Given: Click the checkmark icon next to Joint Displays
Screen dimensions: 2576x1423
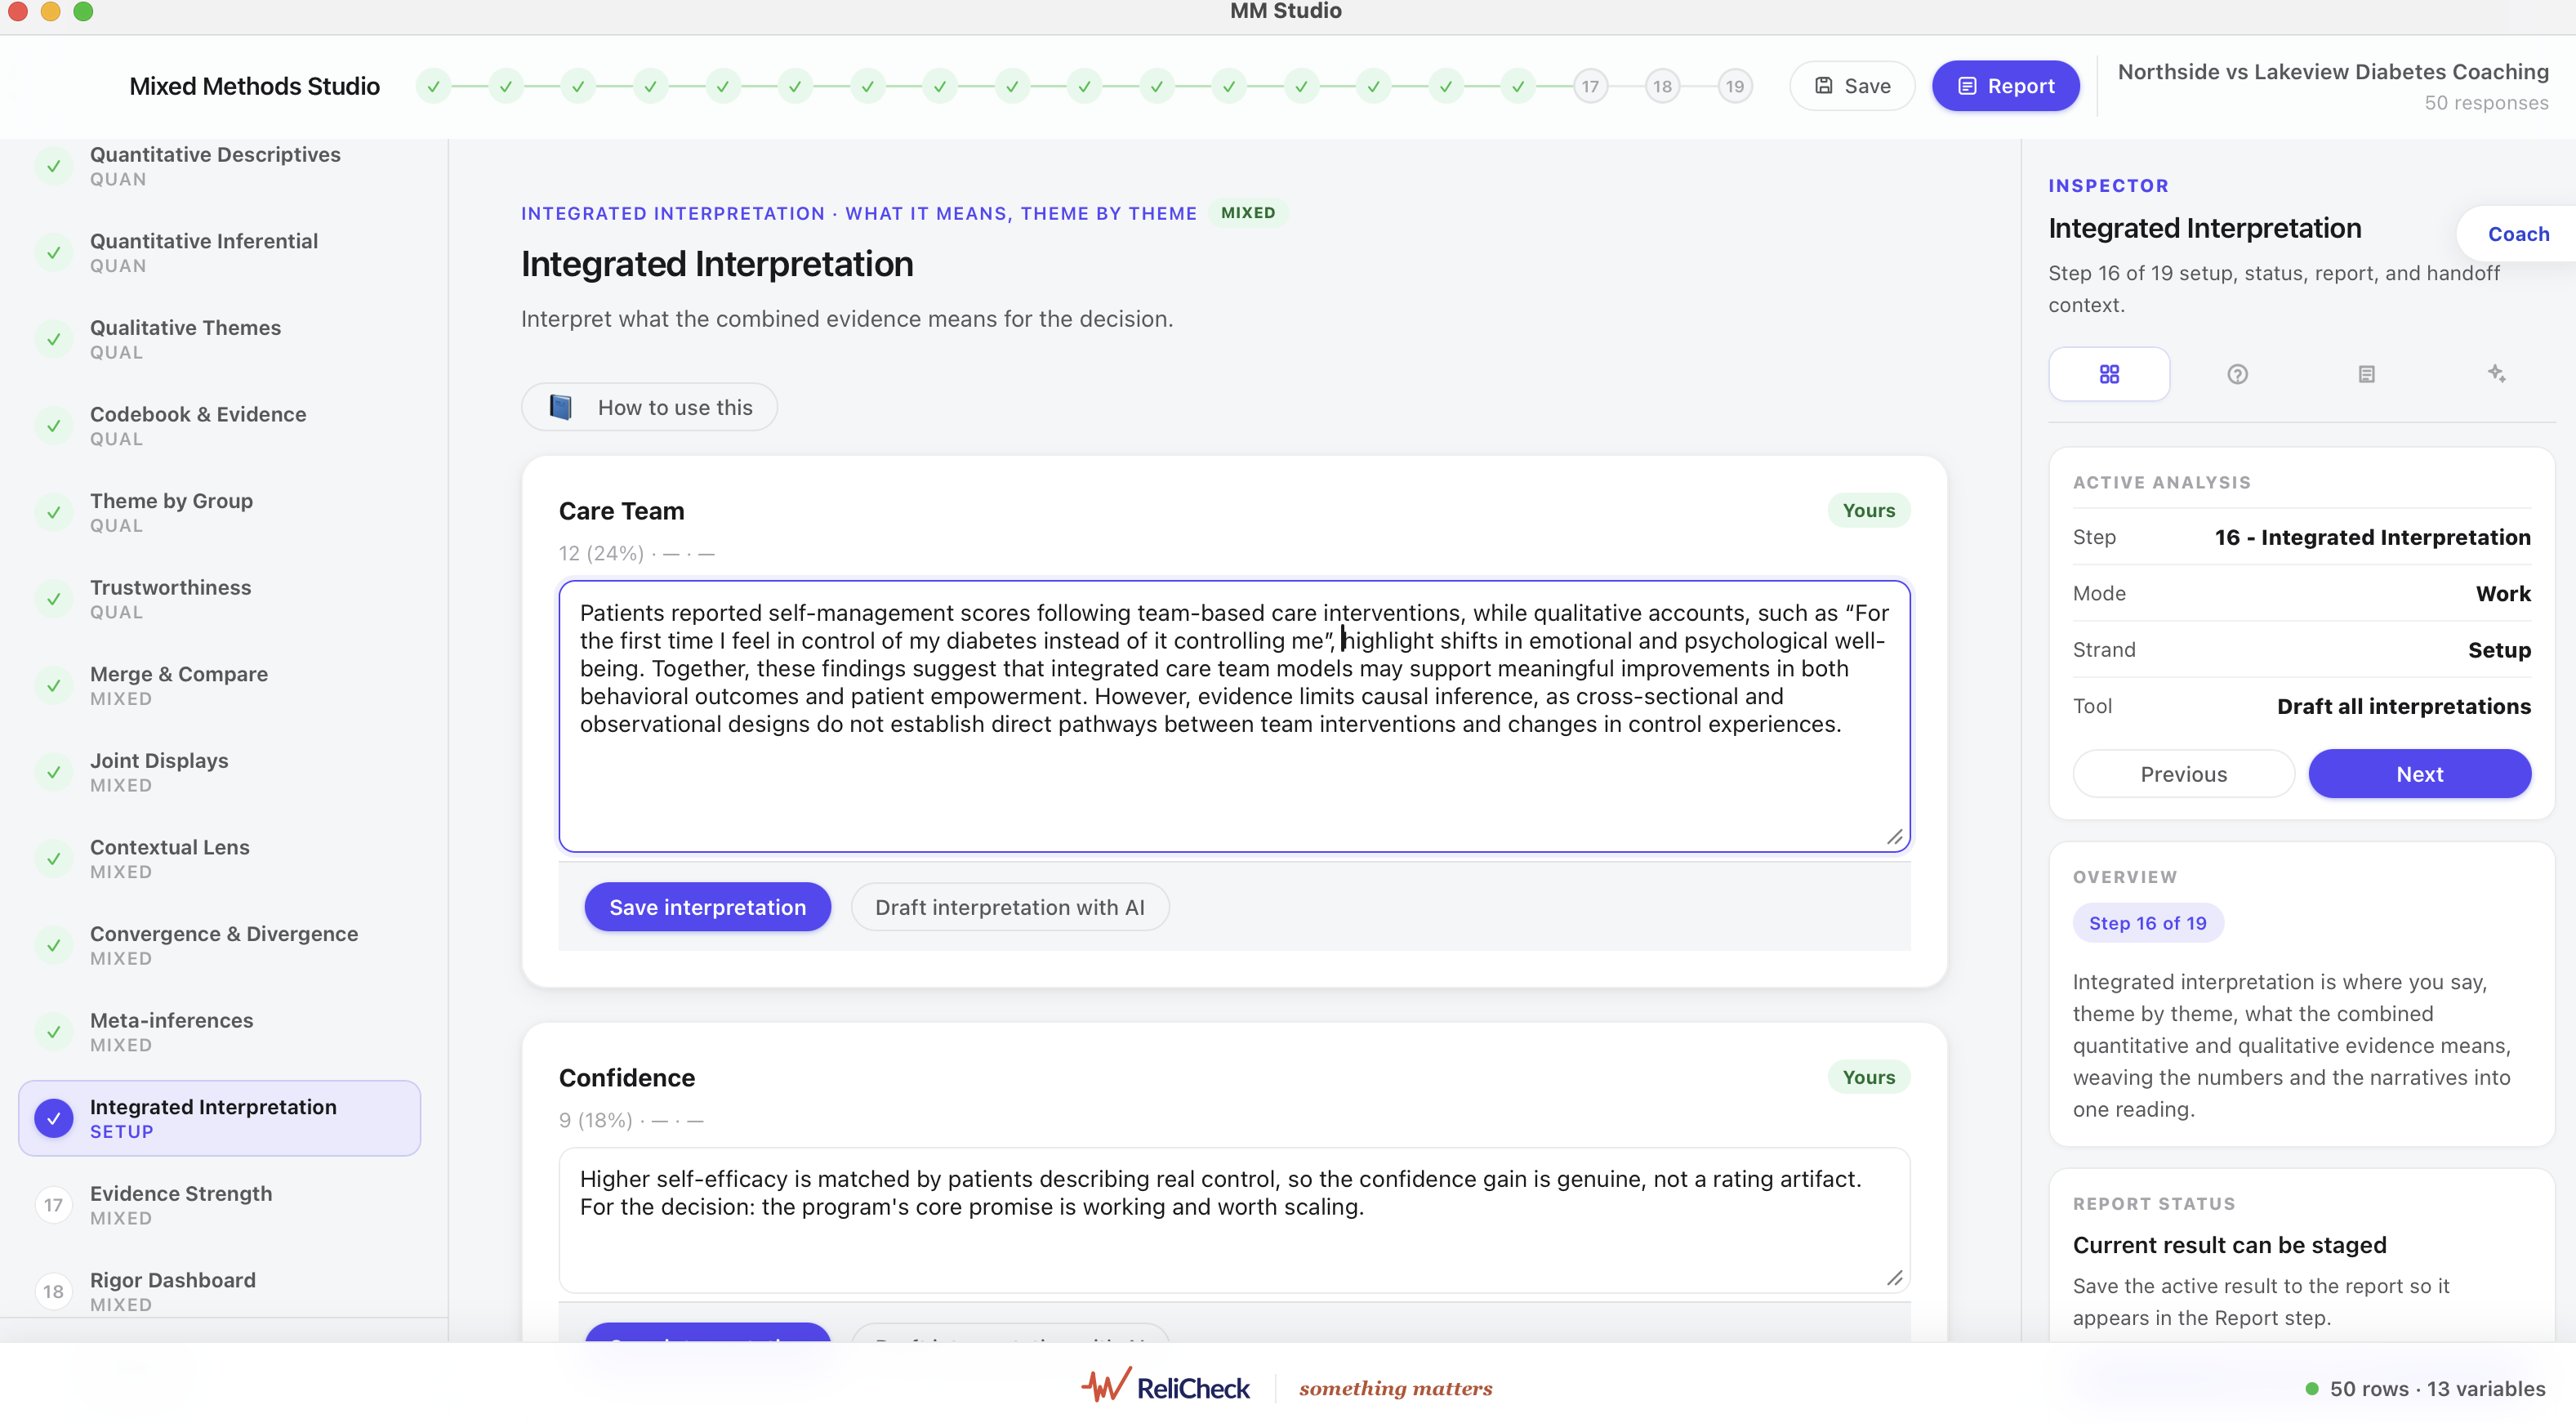Looking at the screenshot, I should (x=54, y=772).
